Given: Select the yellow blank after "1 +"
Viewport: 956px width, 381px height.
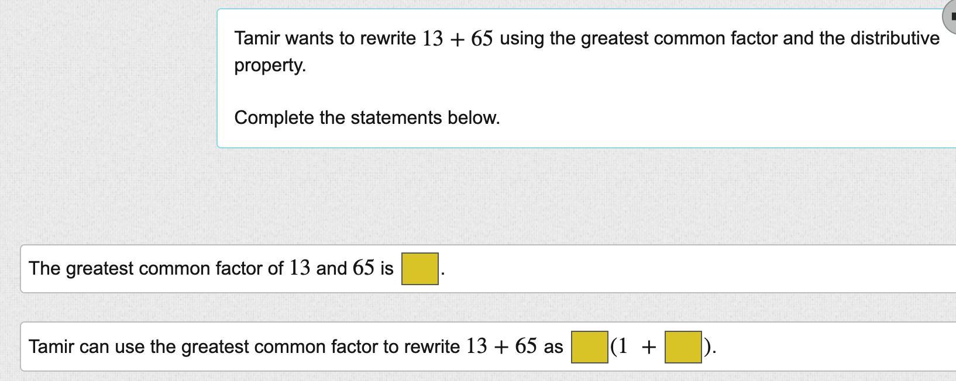Looking at the screenshot, I should pyautogui.click(x=683, y=347).
